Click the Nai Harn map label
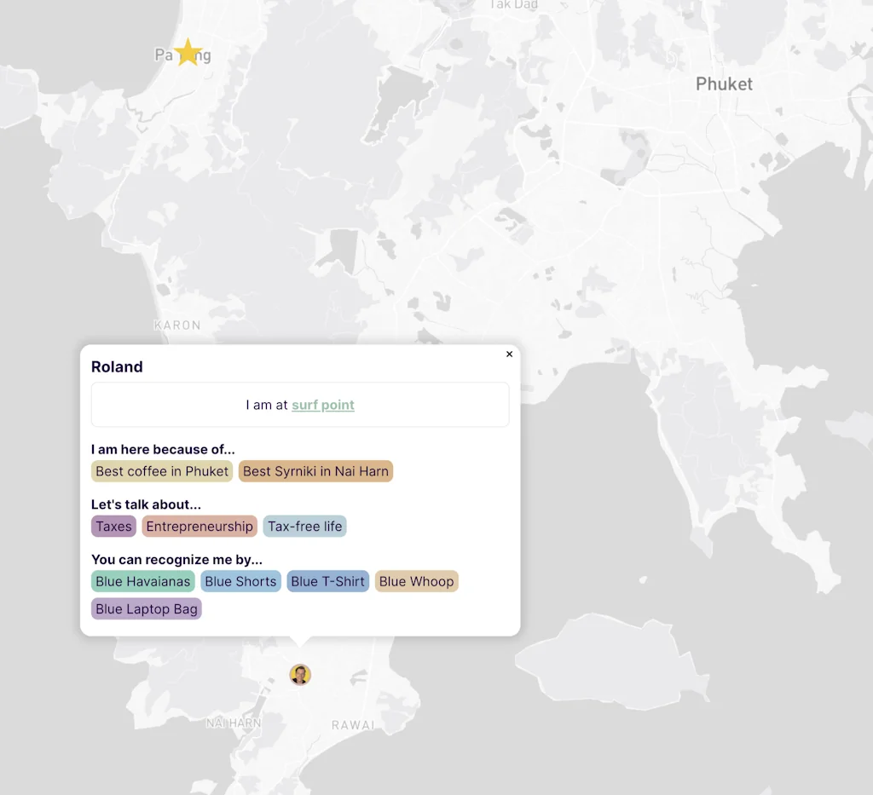Screen dimensions: 873x795 234,723
